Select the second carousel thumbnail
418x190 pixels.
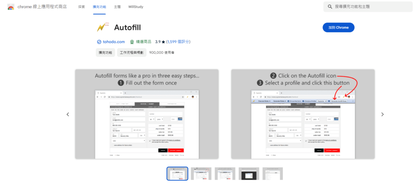[201, 174]
